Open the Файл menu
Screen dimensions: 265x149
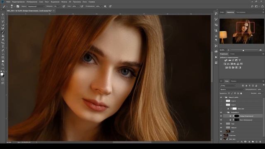point(8,2)
